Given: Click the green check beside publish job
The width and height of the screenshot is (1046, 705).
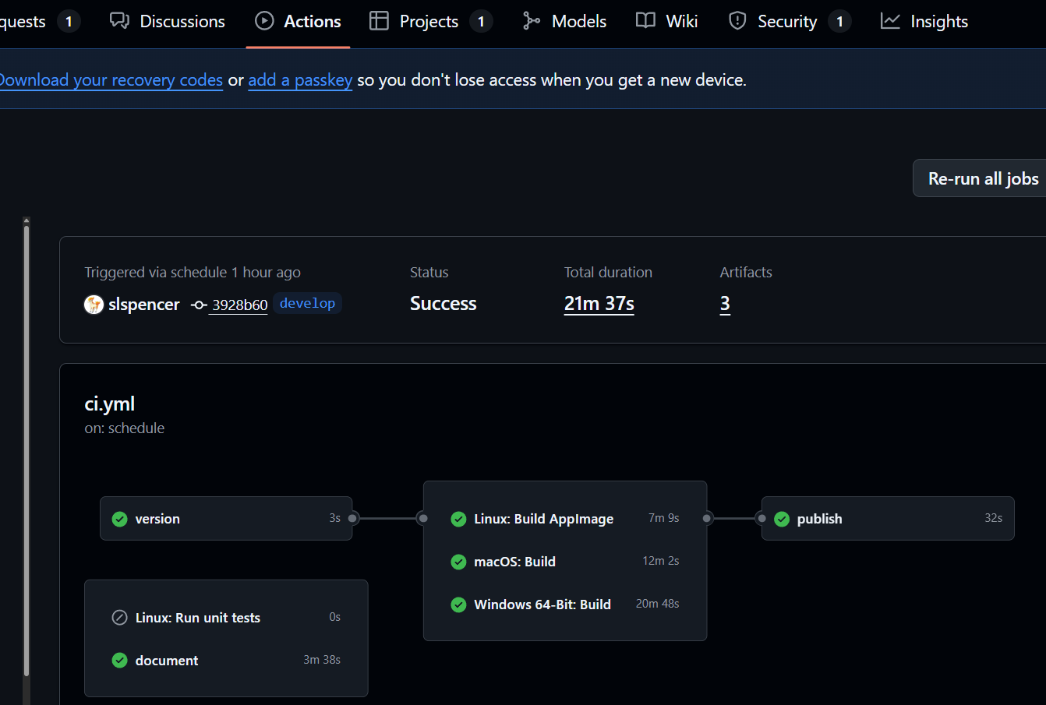Looking at the screenshot, I should [x=782, y=519].
